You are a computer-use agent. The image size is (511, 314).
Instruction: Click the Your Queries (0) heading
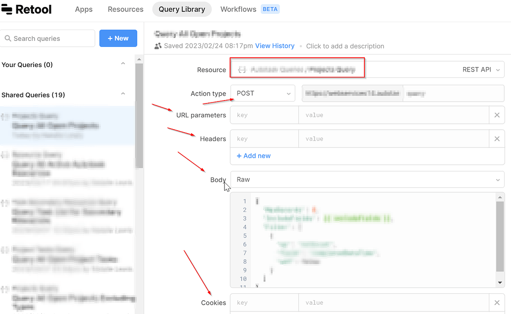pos(27,65)
